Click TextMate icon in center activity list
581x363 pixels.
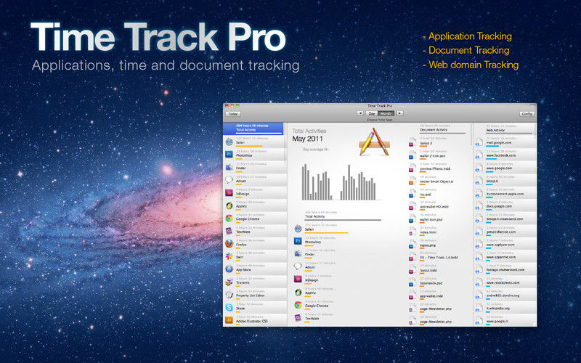(298, 317)
